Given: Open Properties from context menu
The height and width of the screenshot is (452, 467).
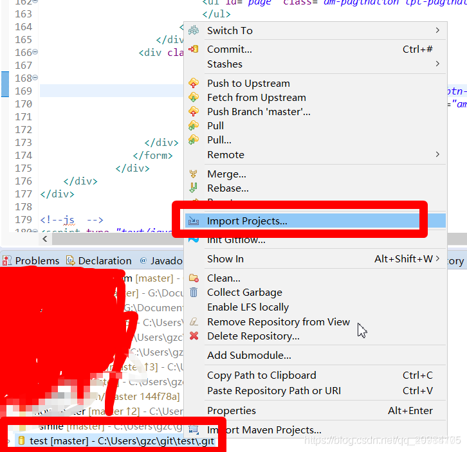Looking at the screenshot, I should tap(315, 411).
